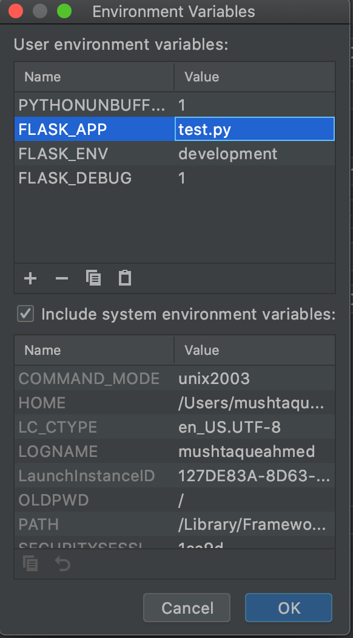Image resolution: width=353 pixels, height=638 pixels.
Task: Copy user environment variables via the copy icon
Action: [x=93, y=278]
